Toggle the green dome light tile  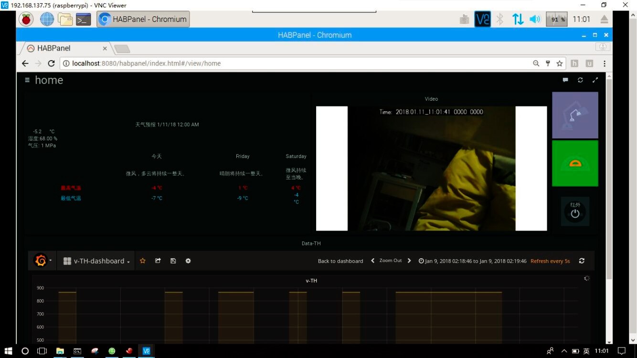(575, 163)
